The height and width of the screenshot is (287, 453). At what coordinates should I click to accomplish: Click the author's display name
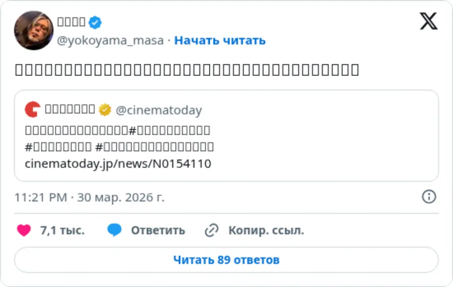71,22
